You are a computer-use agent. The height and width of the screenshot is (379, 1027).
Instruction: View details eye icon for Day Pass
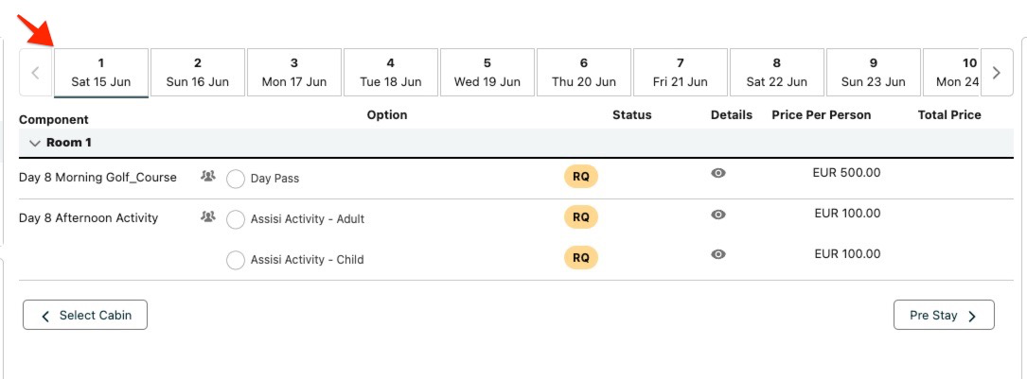tap(718, 174)
